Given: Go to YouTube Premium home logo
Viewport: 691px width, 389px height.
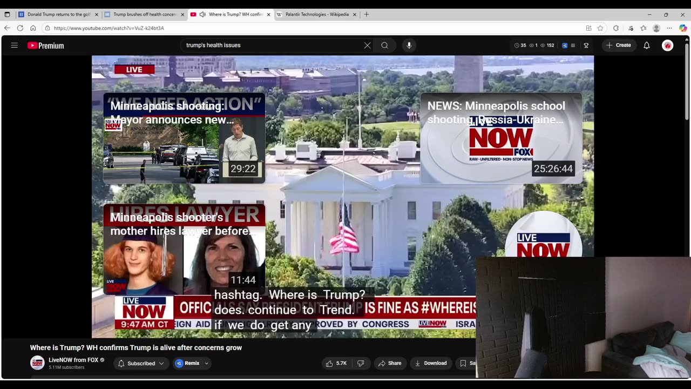Looking at the screenshot, I should pos(46,45).
